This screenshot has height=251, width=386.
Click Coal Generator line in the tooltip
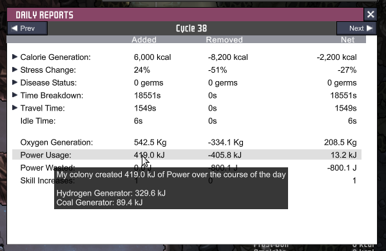pyautogui.click(x=100, y=203)
